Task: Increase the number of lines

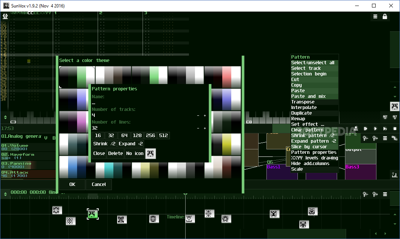Action: click(x=205, y=128)
